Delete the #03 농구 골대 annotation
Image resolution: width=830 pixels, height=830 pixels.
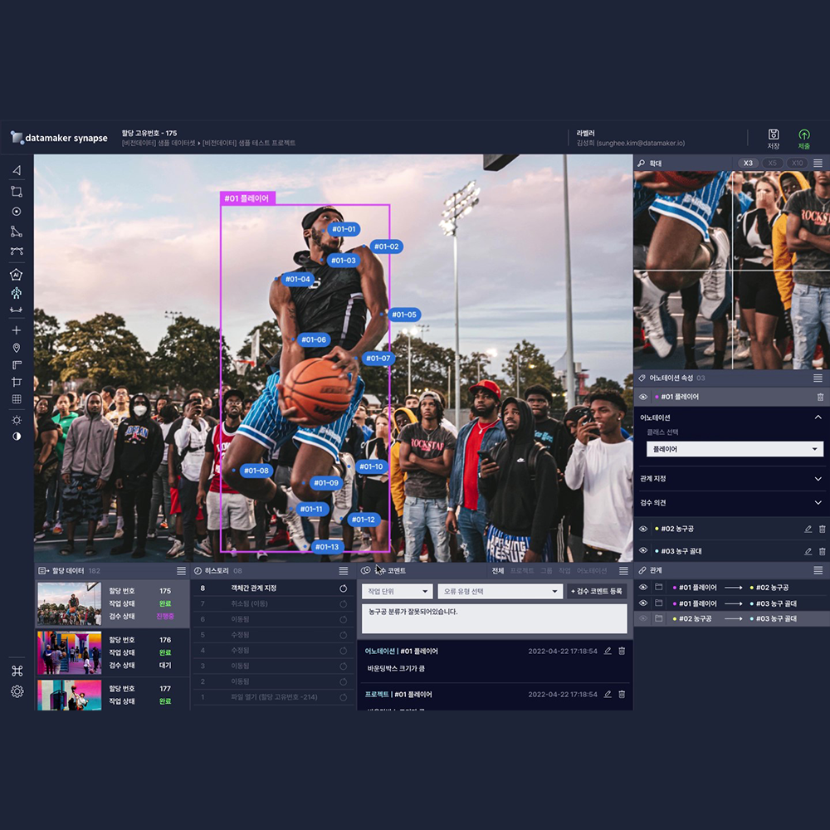(x=822, y=551)
